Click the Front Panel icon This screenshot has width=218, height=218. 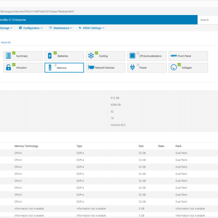[174, 56]
